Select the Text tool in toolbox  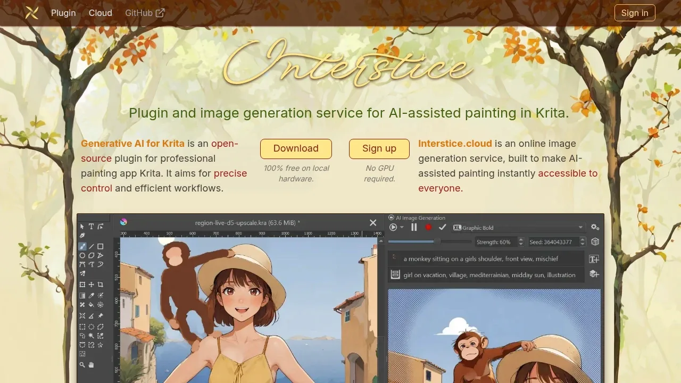click(x=91, y=227)
